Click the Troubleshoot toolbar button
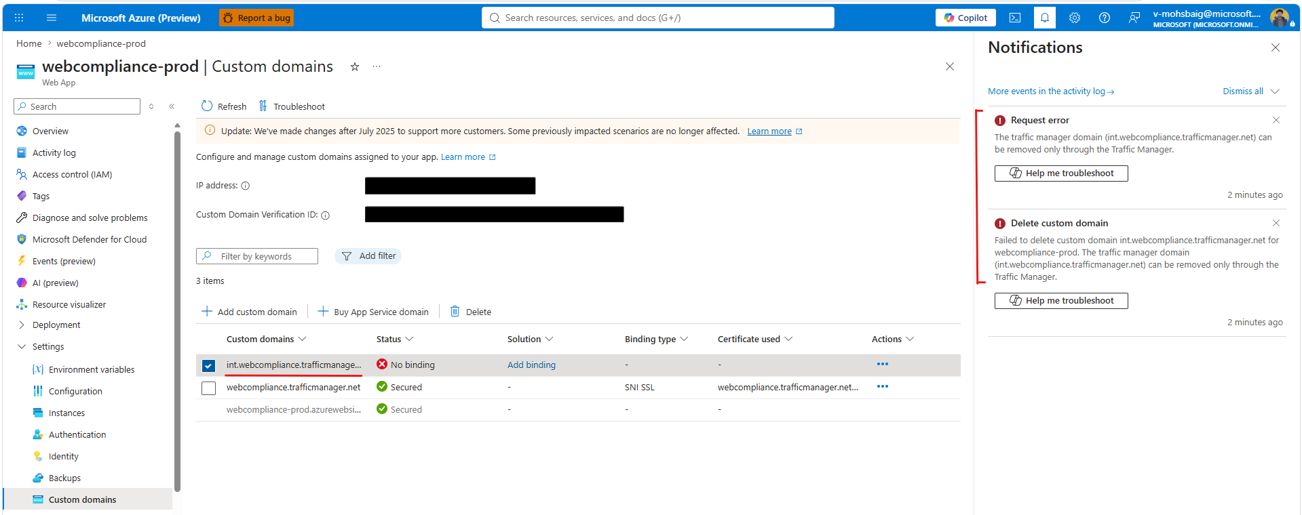Image resolution: width=1302 pixels, height=515 pixels. 292,106
